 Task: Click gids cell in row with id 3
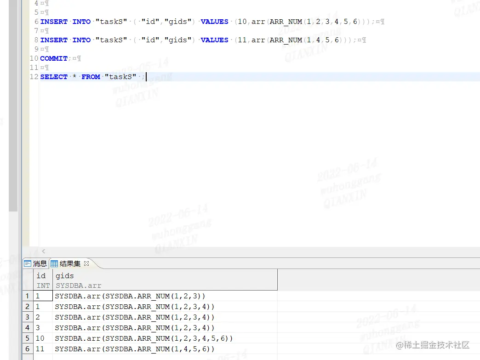tap(165, 327)
